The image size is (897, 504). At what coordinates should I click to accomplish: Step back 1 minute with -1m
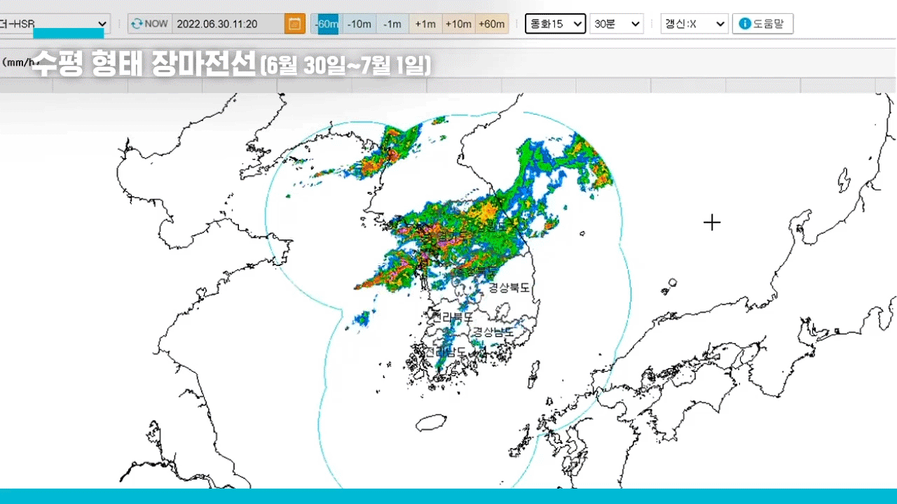point(392,24)
